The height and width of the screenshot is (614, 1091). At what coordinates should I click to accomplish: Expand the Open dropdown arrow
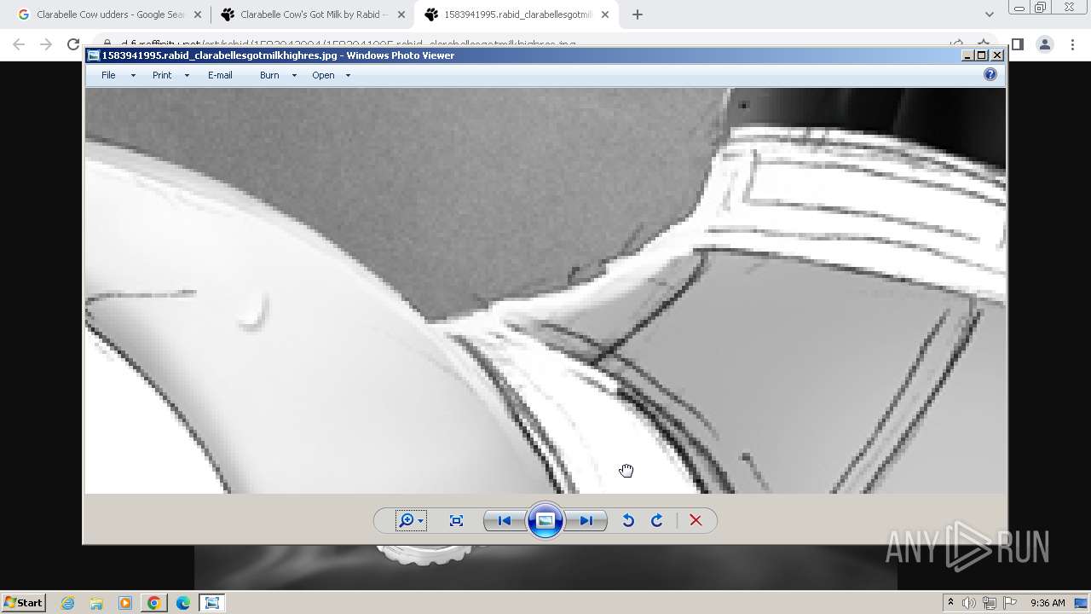pos(348,75)
